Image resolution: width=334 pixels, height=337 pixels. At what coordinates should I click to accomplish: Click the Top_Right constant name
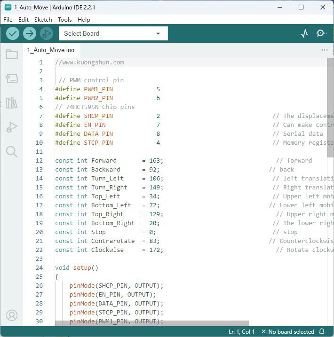pos(108,214)
